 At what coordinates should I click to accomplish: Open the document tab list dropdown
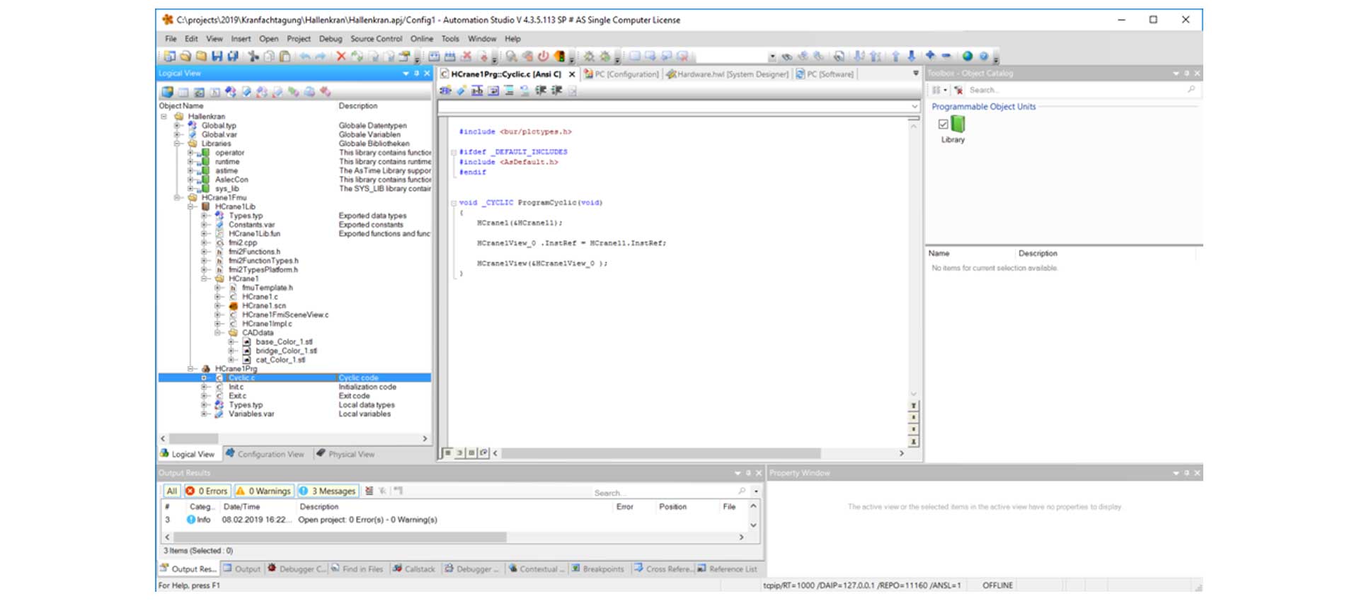(915, 74)
